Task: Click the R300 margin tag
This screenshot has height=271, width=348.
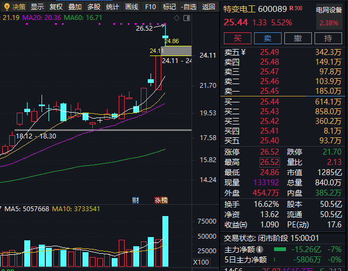Action: point(296,9)
